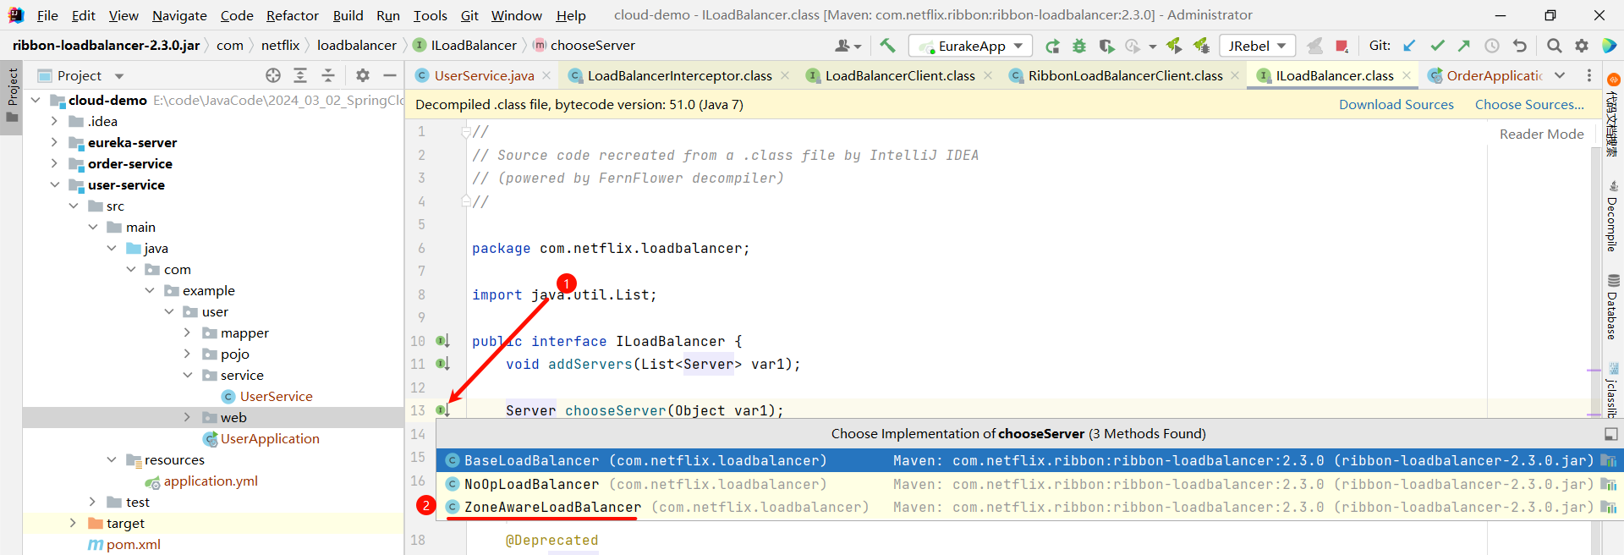
Task: Push commits with Git green arrow
Action: [x=1464, y=46]
